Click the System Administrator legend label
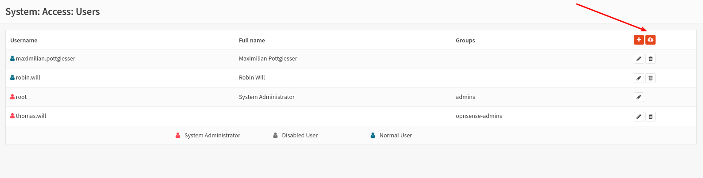 212,135
